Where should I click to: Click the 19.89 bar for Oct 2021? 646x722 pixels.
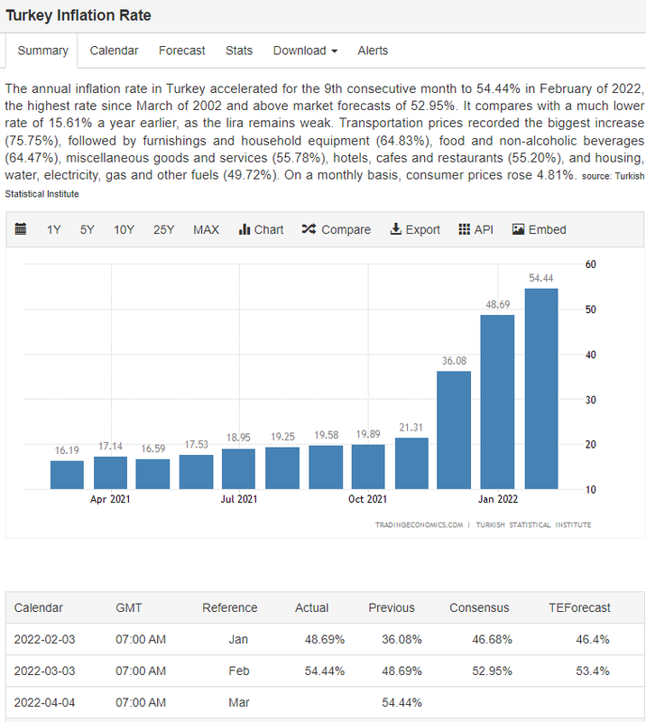(368, 467)
